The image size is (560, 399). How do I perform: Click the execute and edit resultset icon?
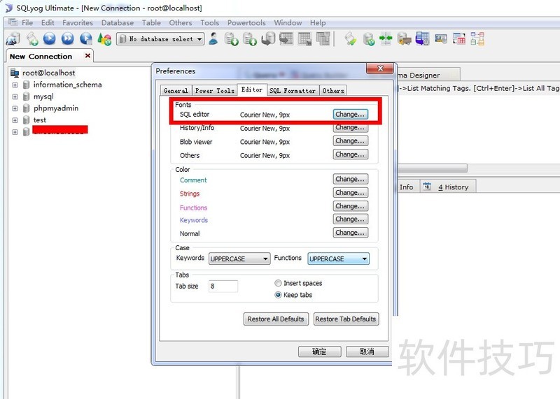click(85, 38)
